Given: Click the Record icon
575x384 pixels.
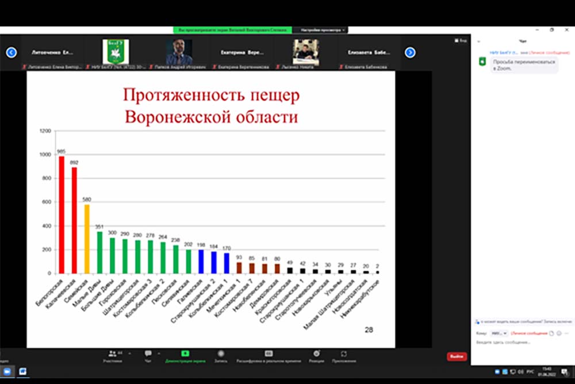Looking at the screenshot, I should (x=221, y=354).
